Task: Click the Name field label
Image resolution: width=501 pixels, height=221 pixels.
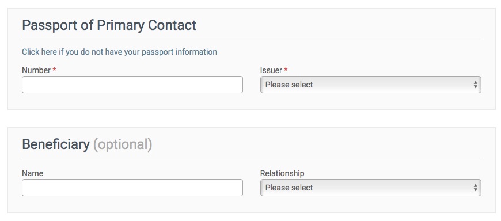Action: (33, 173)
